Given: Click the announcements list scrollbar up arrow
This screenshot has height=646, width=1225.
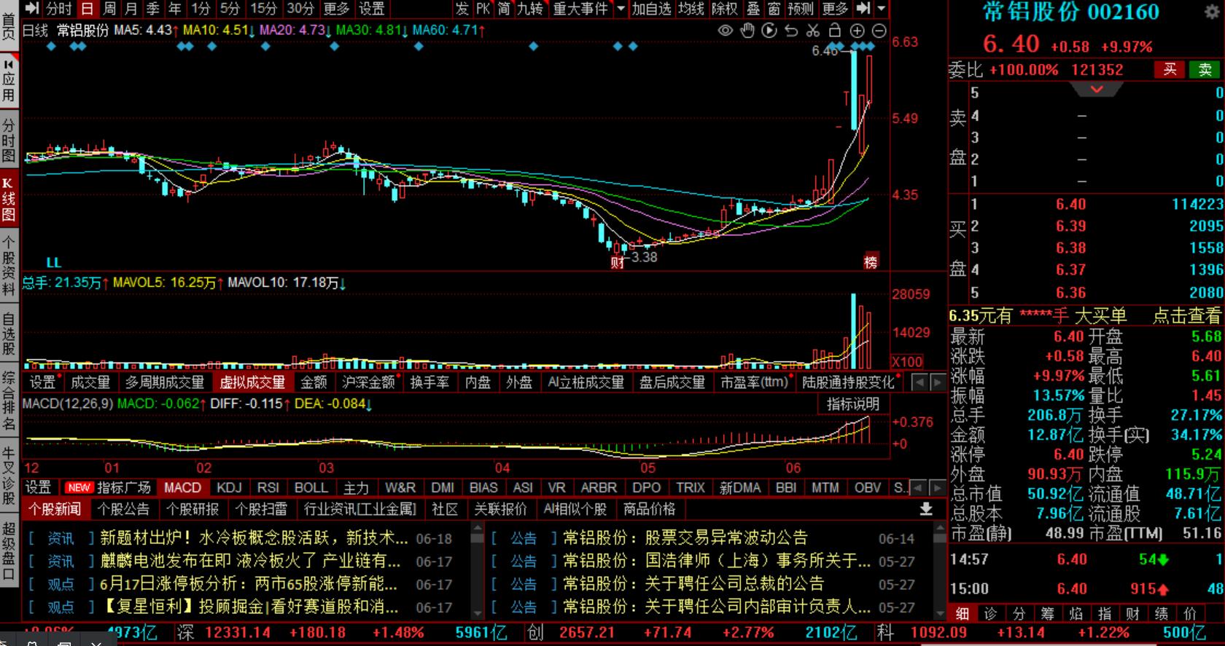Looking at the screenshot, I should tap(941, 529).
